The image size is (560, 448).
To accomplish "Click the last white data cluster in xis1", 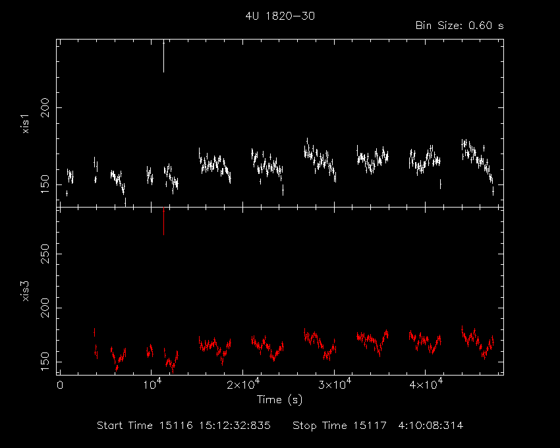I will tap(478, 166).
